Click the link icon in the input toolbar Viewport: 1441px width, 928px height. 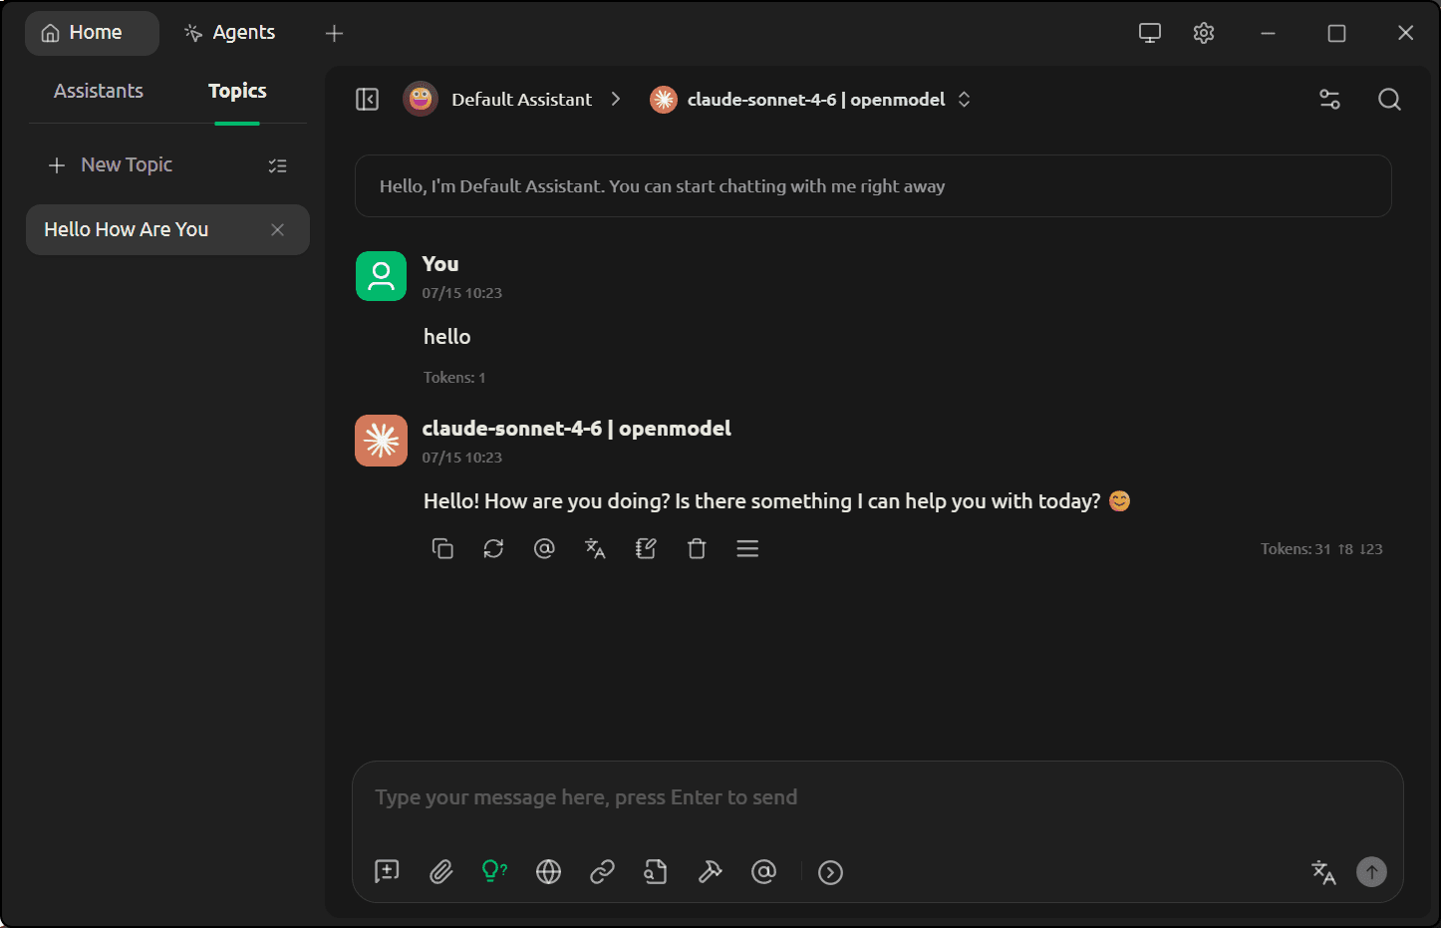click(x=602, y=872)
